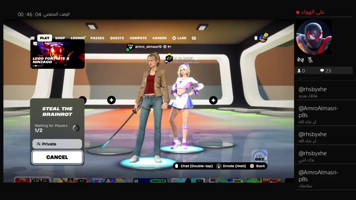Open Chat using the Double-tap prompt
356x200 pixels.
tap(194, 166)
